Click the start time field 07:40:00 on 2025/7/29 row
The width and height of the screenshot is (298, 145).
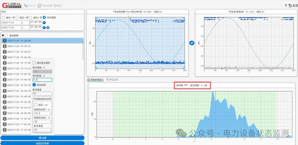pos(36,22)
